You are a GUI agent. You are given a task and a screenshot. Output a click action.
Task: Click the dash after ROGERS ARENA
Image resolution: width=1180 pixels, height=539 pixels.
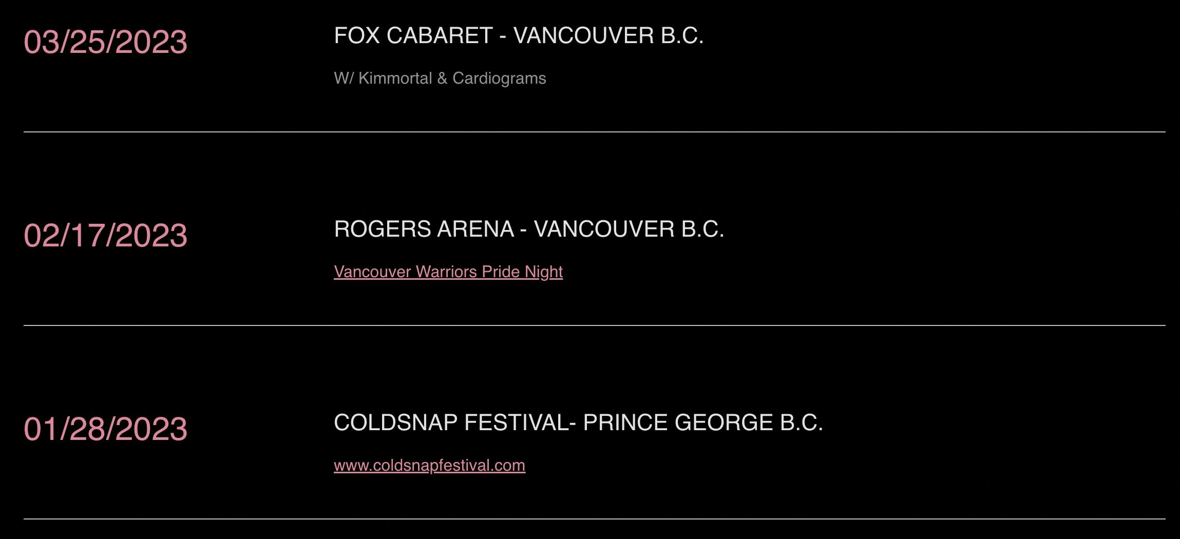pyautogui.click(x=523, y=230)
